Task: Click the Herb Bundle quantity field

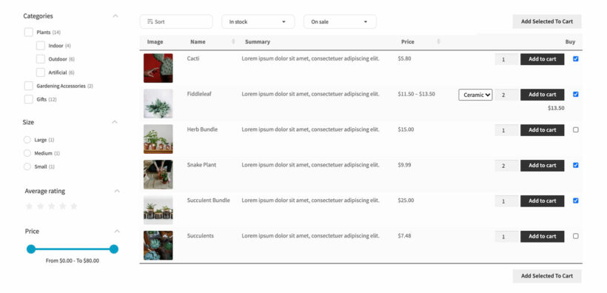Action: 507,130
